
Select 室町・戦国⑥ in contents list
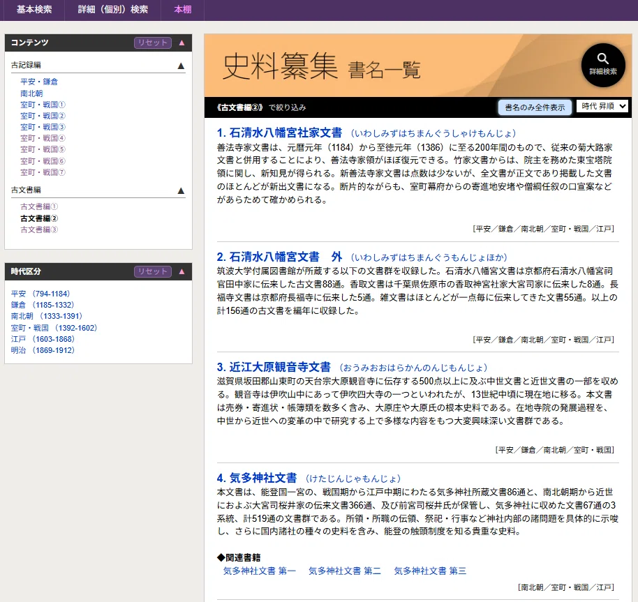(43, 161)
